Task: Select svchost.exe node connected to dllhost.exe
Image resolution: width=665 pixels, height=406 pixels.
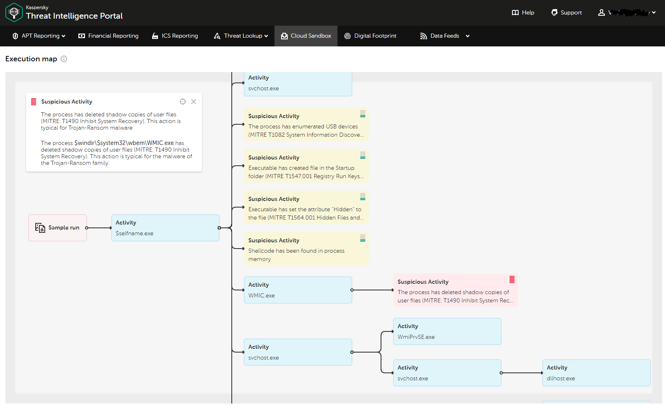Action: point(447,373)
